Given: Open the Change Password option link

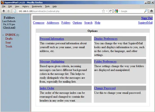Looking at the screenshot, I should click(x=105, y=88).
